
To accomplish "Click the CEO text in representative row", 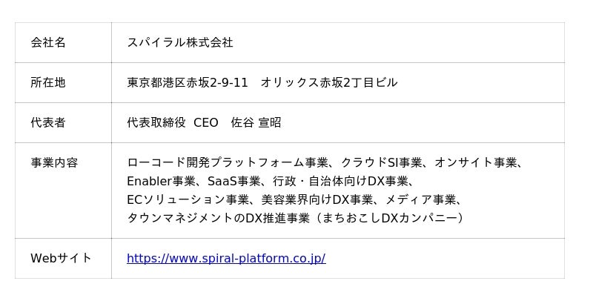I will [x=206, y=123].
